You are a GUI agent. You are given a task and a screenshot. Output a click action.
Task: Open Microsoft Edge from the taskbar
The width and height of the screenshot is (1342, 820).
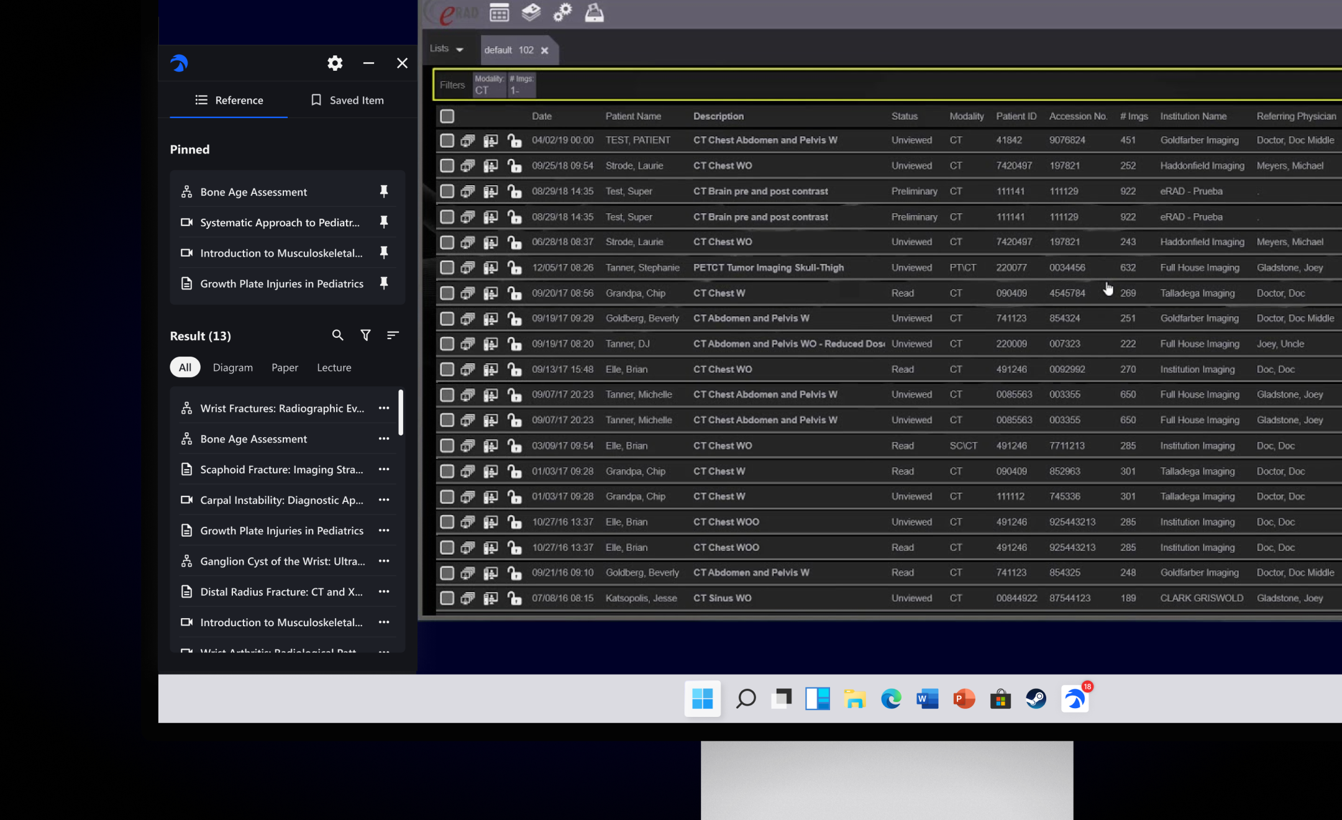pyautogui.click(x=891, y=699)
